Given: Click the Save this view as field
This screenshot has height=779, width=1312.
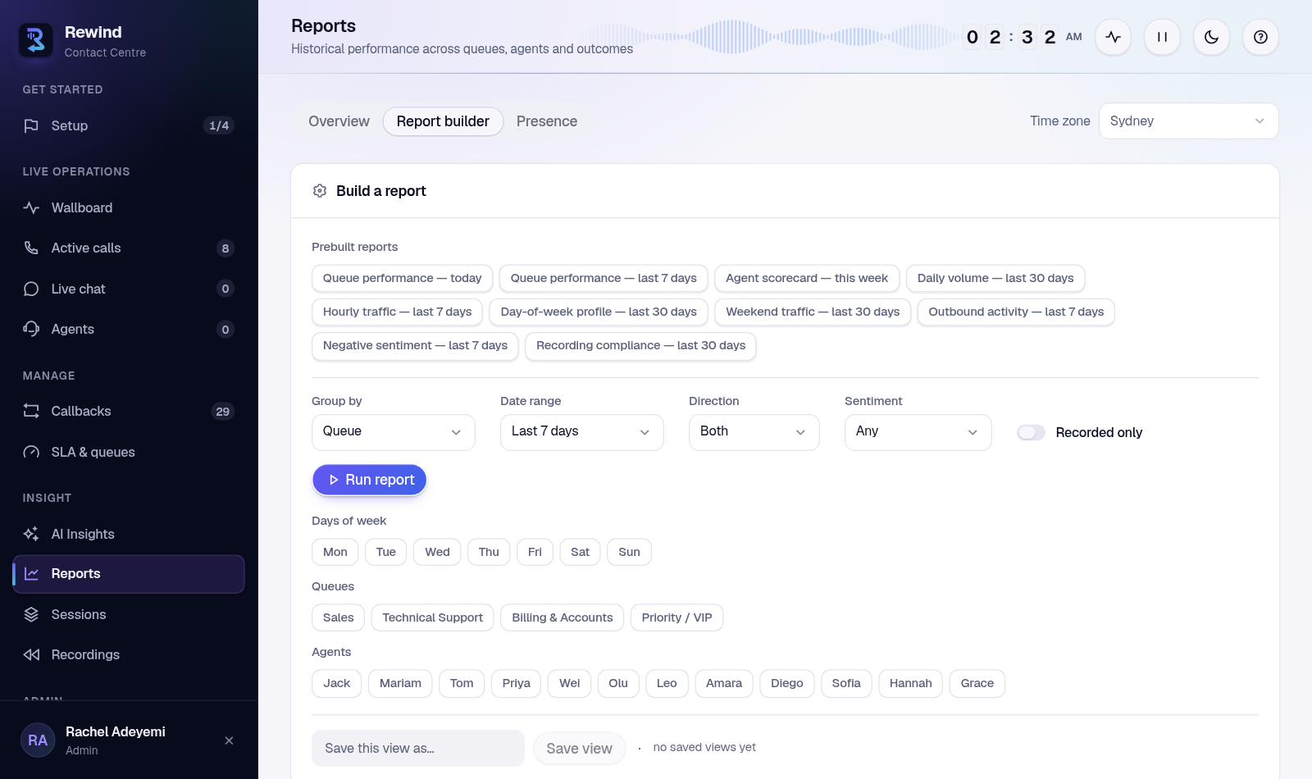Looking at the screenshot, I should pos(418,749).
